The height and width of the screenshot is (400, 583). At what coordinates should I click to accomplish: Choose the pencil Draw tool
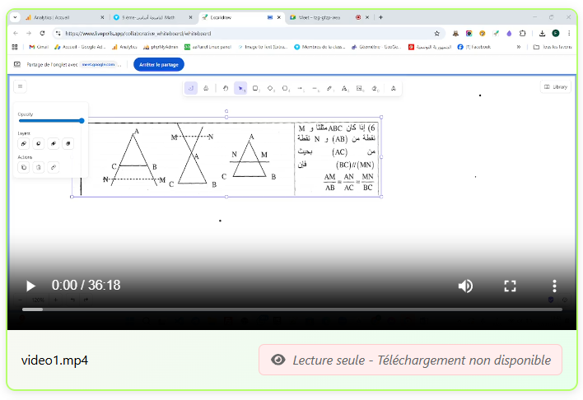click(330, 88)
